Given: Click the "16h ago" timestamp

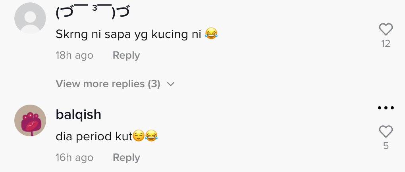Looking at the screenshot, I should pos(74,158).
